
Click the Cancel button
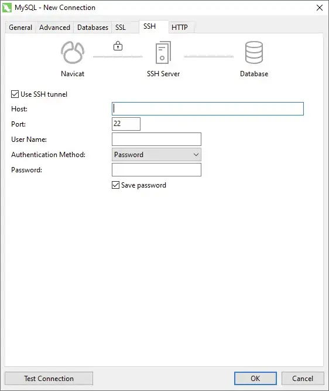[x=303, y=379]
